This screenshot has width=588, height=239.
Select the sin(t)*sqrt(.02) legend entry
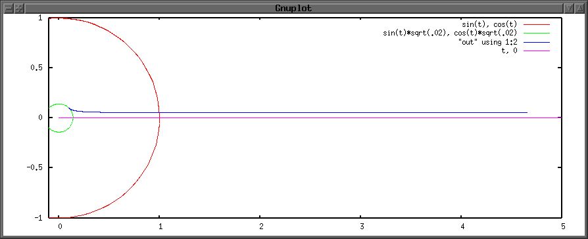pos(450,33)
